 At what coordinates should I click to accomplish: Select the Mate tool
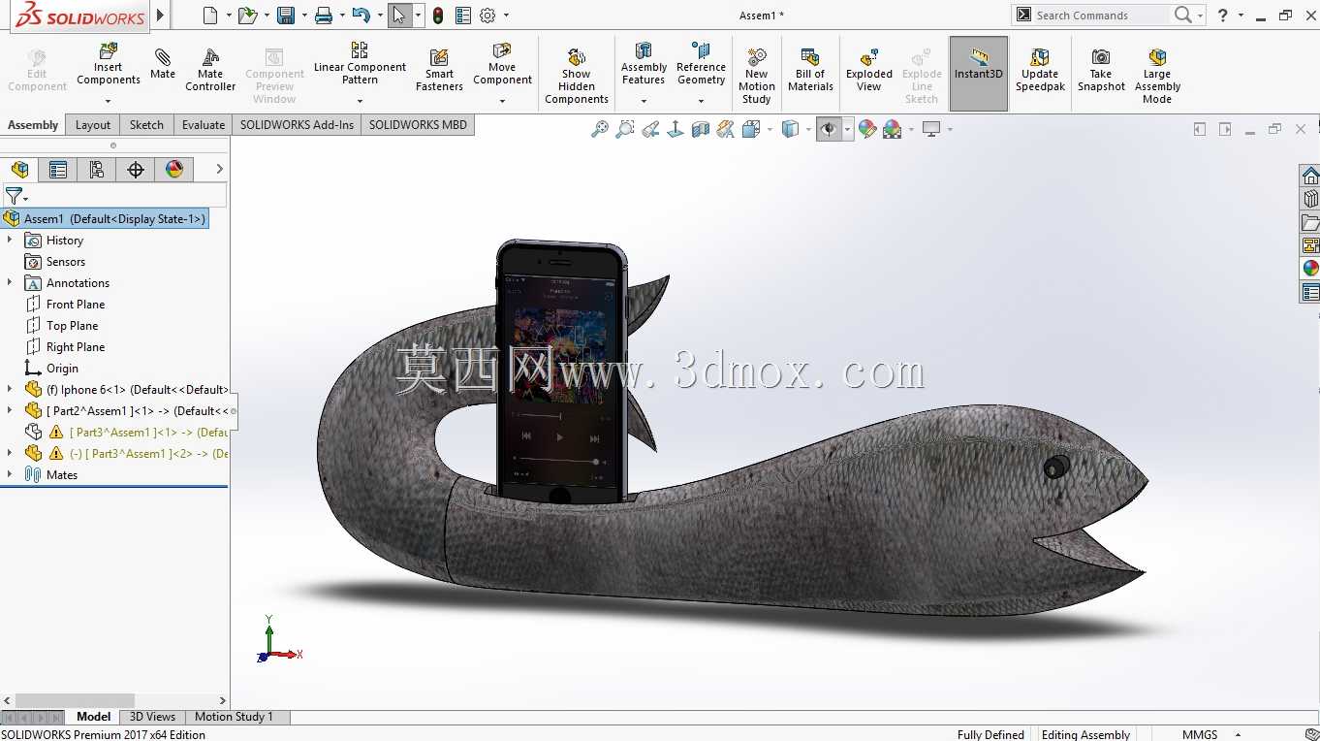pos(163,63)
